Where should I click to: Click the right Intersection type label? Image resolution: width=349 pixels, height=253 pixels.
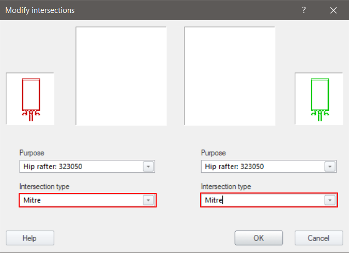(225, 186)
